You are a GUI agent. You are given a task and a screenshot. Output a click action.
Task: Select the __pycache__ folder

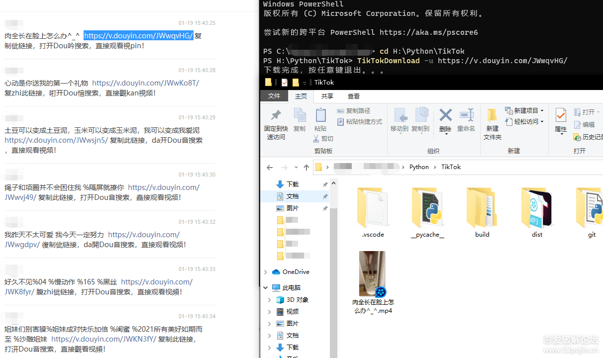tap(427, 213)
